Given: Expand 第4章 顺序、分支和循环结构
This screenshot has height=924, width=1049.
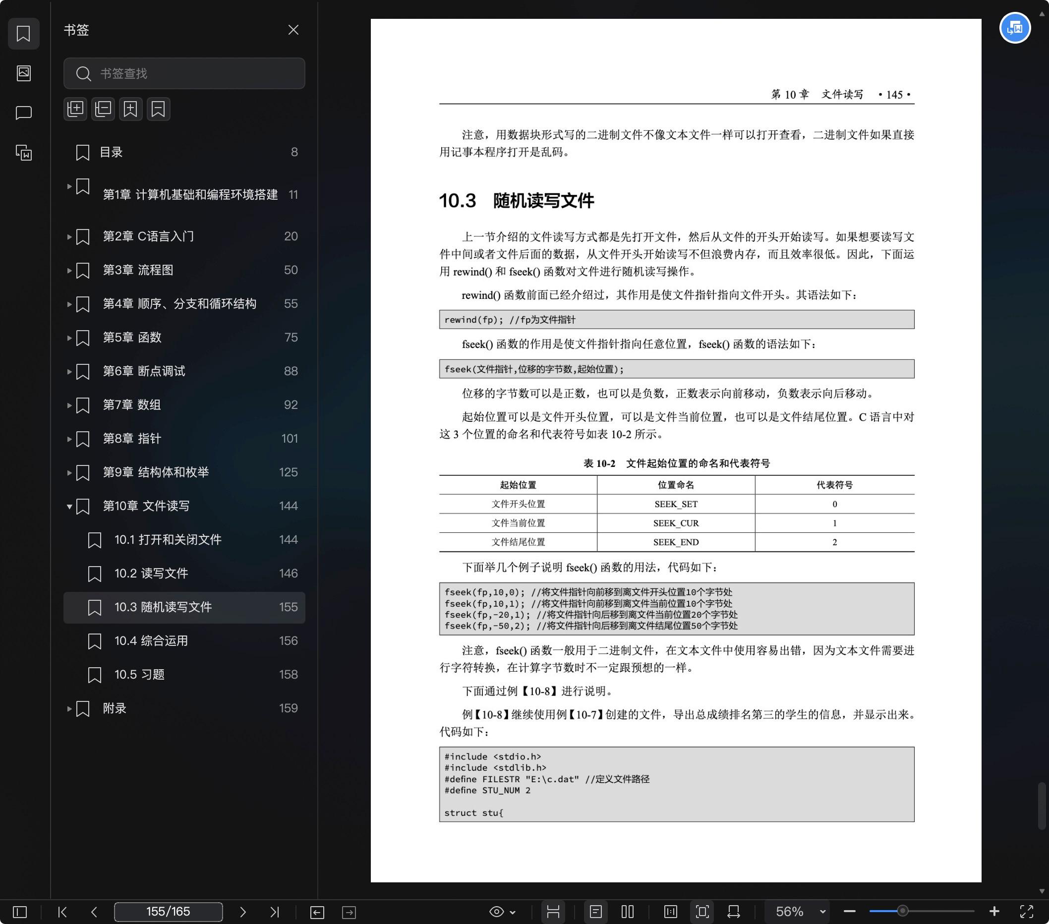Looking at the screenshot, I should point(69,304).
